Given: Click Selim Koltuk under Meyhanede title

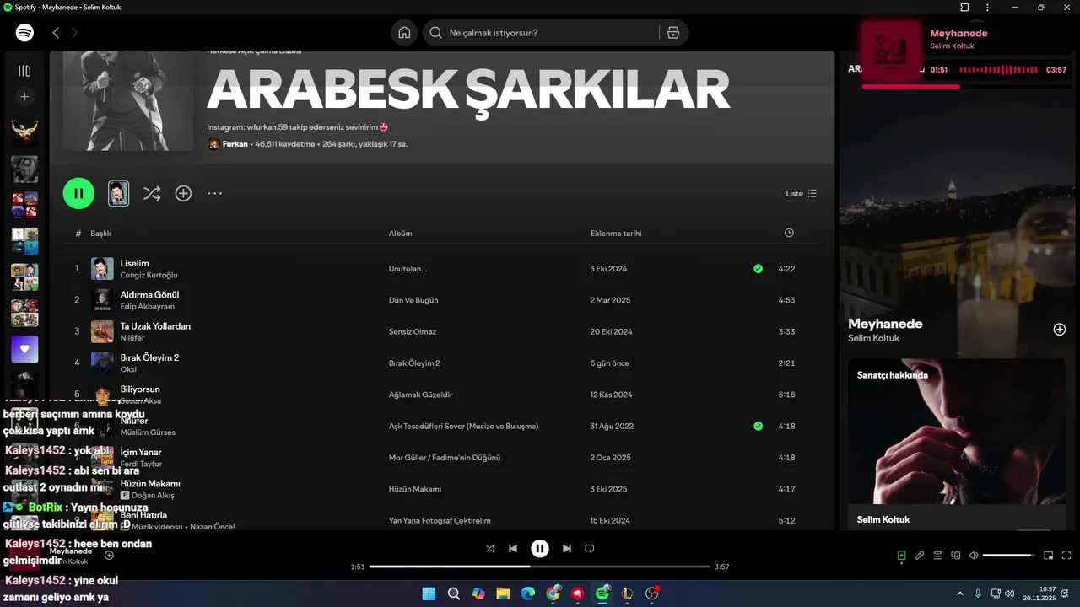Looking at the screenshot, I should 873,338.
